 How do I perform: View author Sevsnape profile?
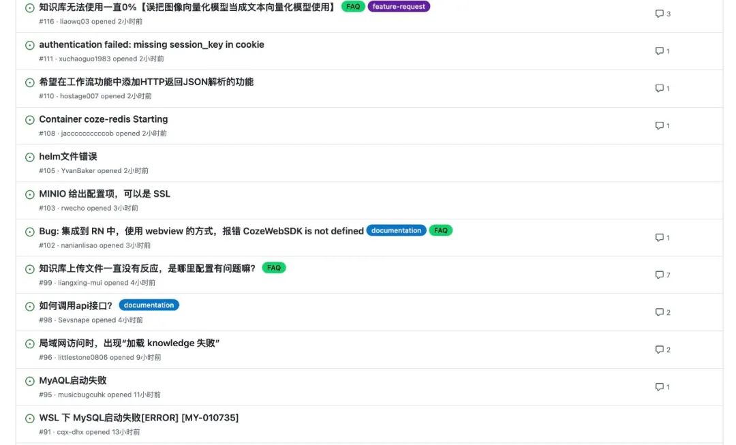[x=74, y=320]
